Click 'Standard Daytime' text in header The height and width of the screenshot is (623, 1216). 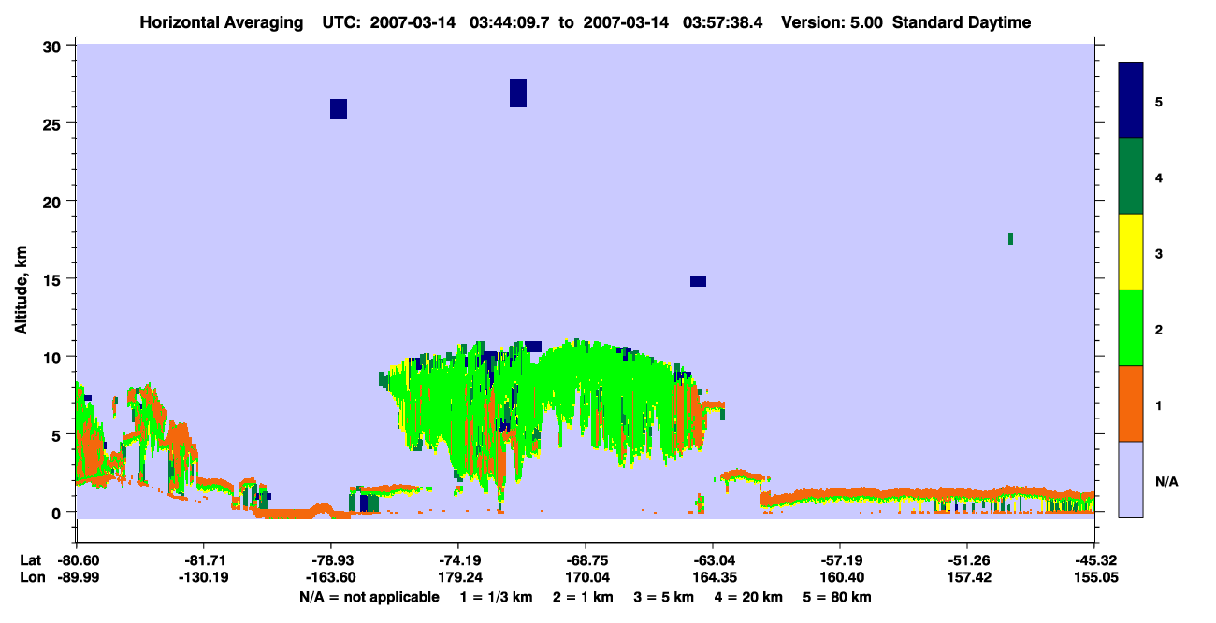[962, 22]
